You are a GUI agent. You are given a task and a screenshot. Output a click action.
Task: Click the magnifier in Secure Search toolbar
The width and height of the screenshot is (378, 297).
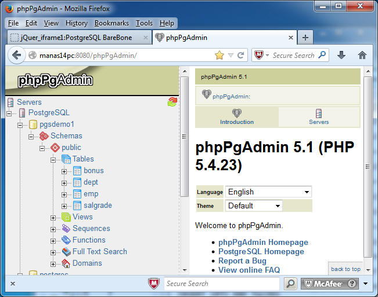tap(322, 55)
